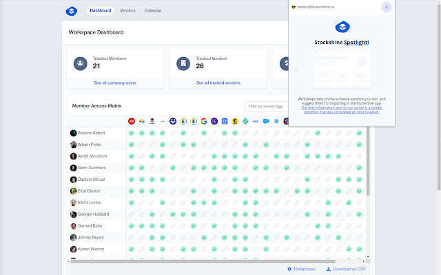
Task: Toggle Johnny Bryant's Google access checkmark
Action: click(x=204, y=238)
